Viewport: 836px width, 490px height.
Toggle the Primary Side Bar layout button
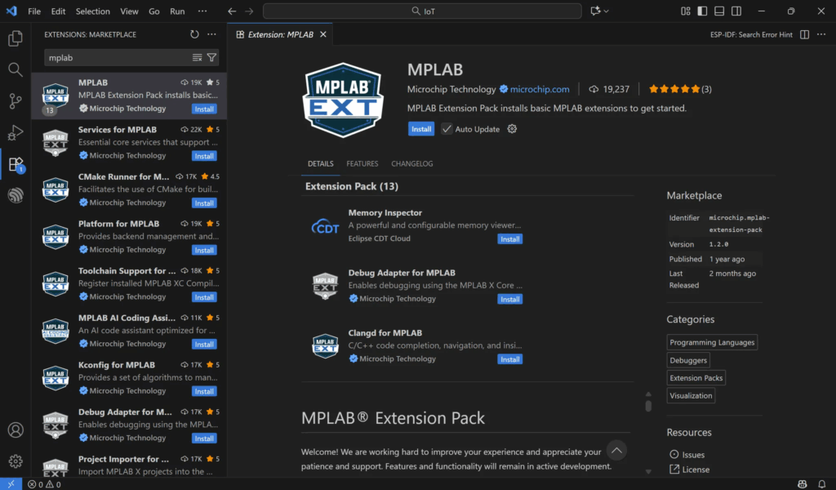coord(701,11)
